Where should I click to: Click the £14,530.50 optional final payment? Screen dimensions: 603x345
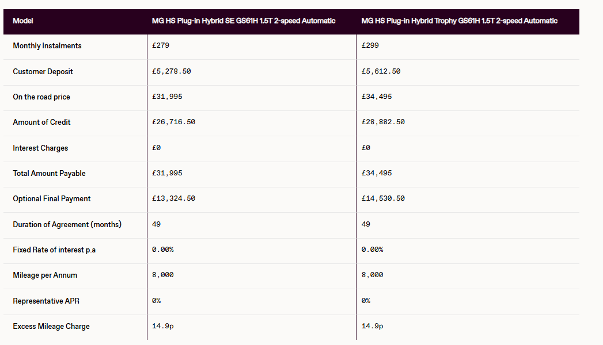pos(383,198)
